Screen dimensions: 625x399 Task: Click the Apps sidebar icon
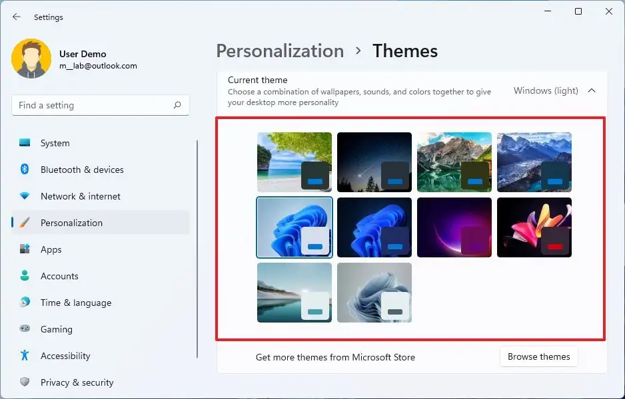(25, 249)
